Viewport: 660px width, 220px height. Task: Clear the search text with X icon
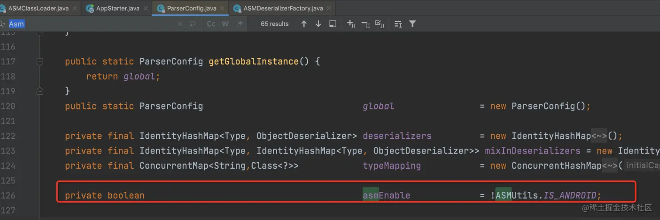[180, 24]
